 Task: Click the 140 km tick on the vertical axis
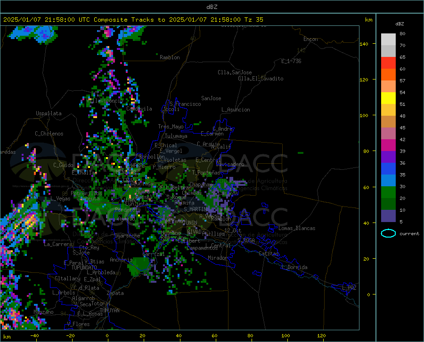(364, 44)
